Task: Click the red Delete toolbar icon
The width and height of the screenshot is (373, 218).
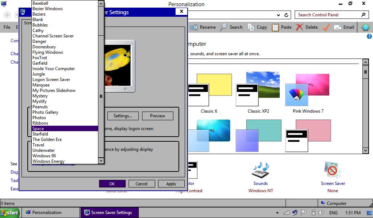Action: [x=299, y=27]
